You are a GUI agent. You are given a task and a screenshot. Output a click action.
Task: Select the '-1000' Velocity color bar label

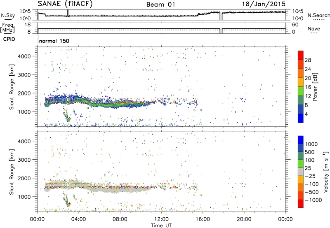tap(313, 200)
